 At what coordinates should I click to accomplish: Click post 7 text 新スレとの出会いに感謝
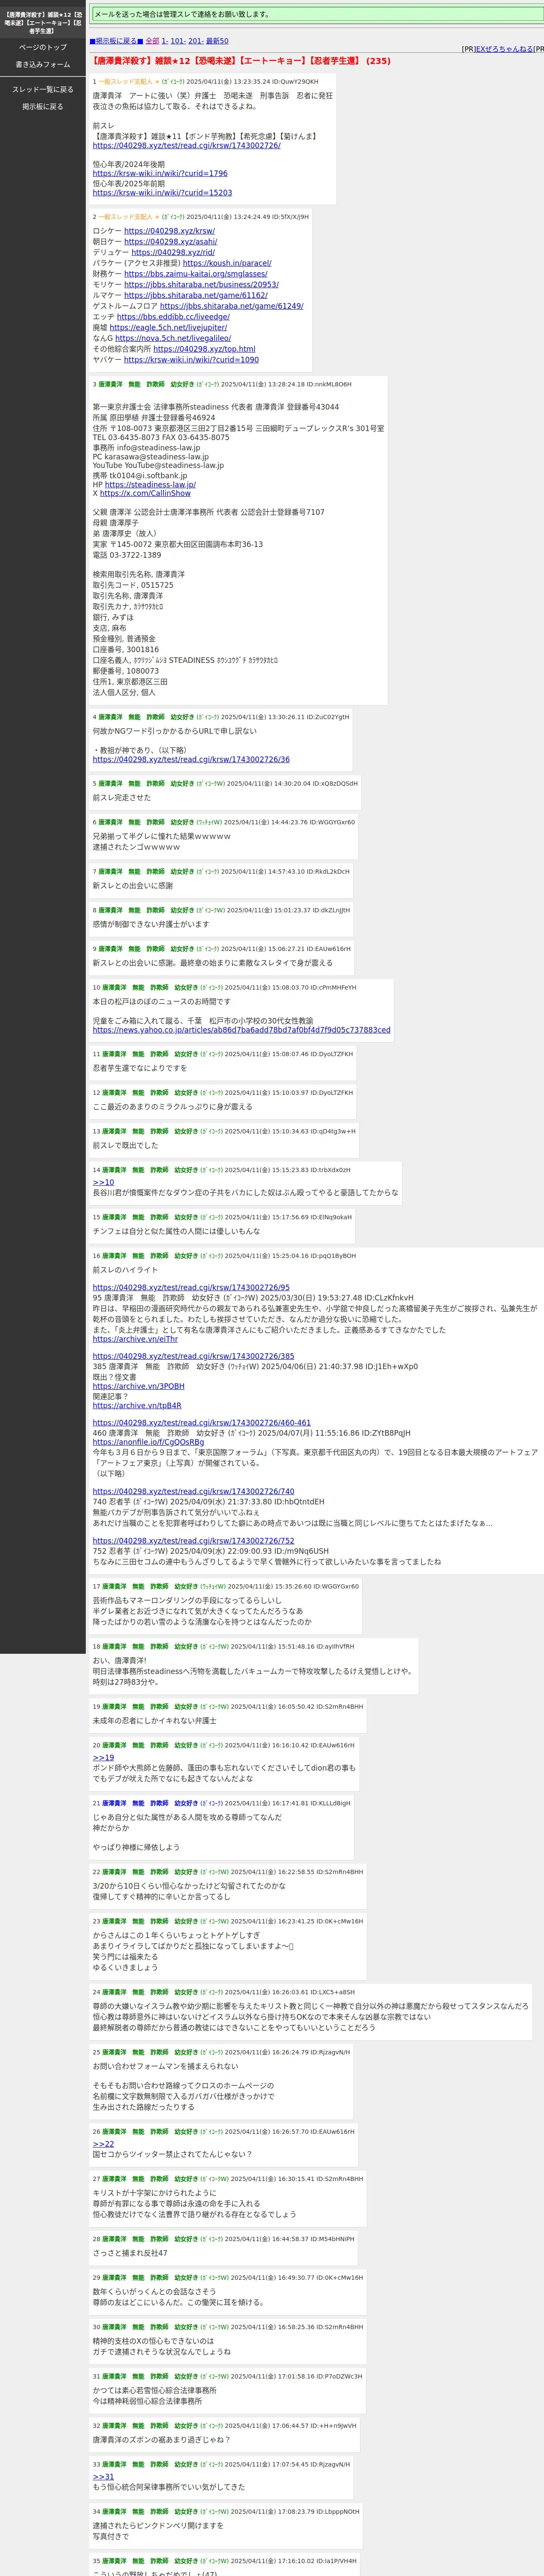133,886
